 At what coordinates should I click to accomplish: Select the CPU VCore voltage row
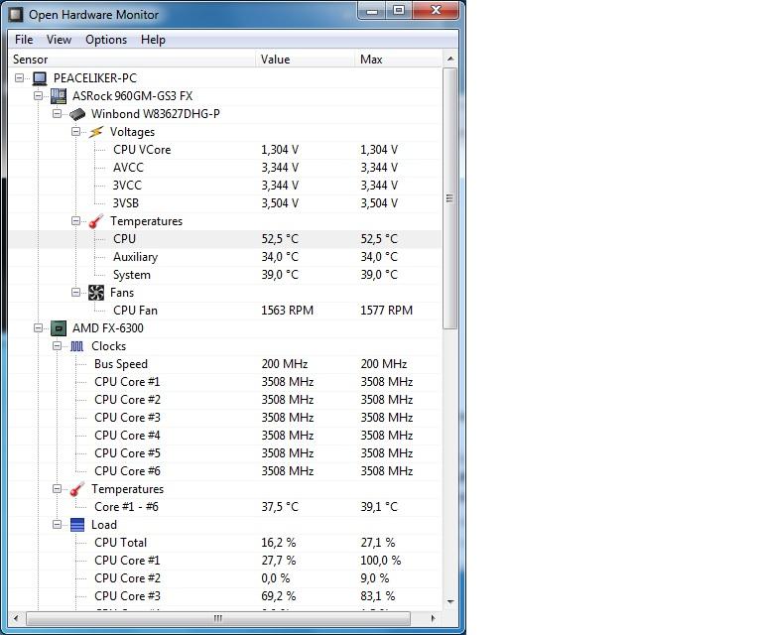pyautogui.click(x=225, y=150)
